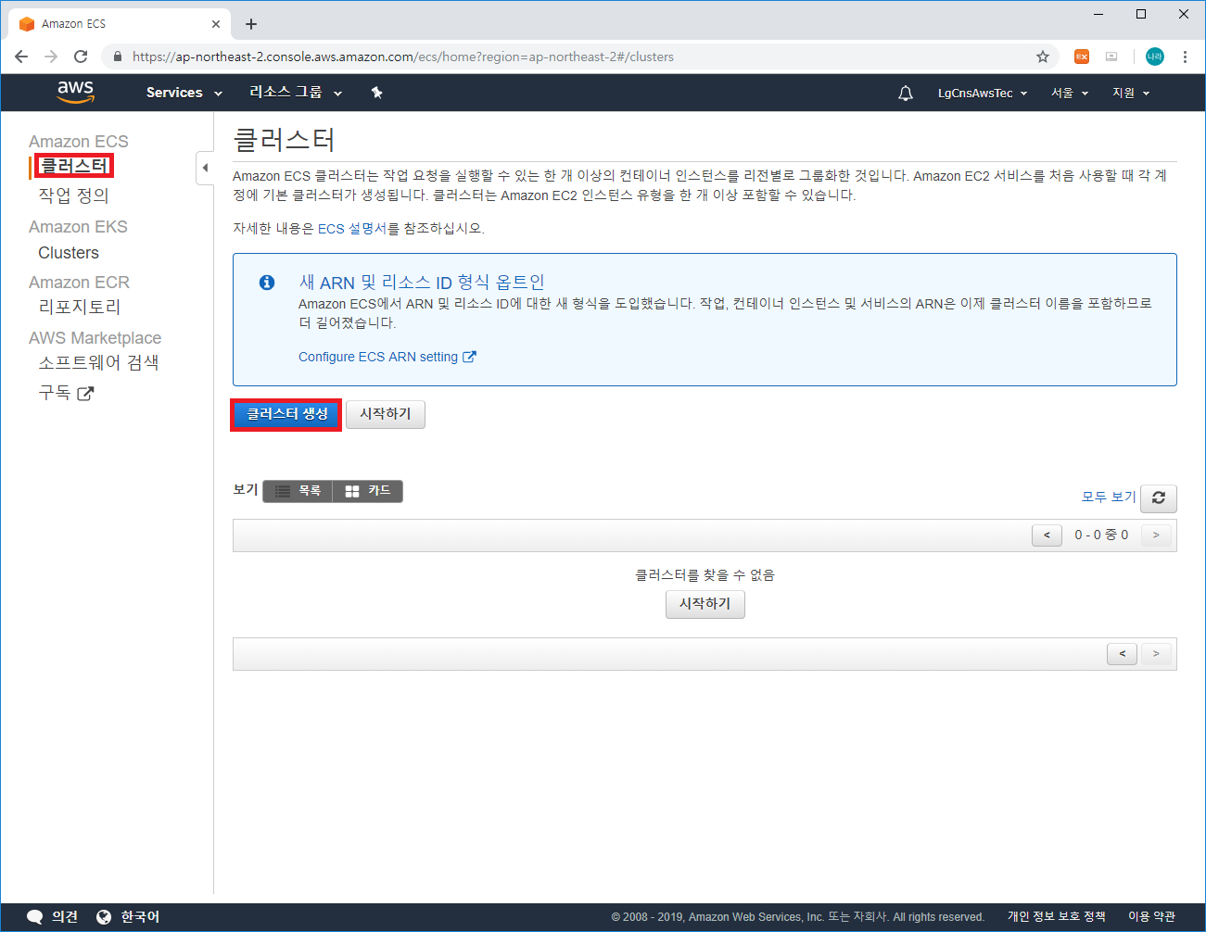Screen dimensions: 1206x932
Task: Open a new browser tab
Action: click(251, 24)
